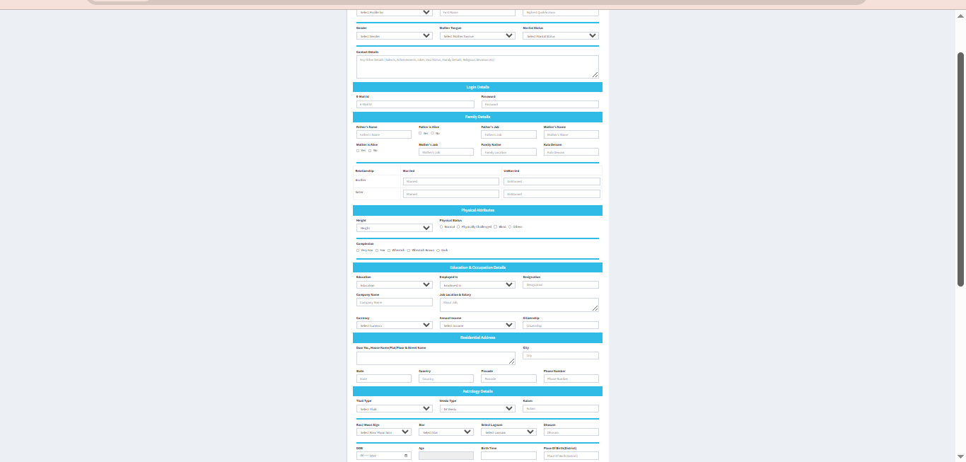Viewport: 966px width, 462px height.
Task: Open the Select Star dropdown
Action: pos(446,432)
